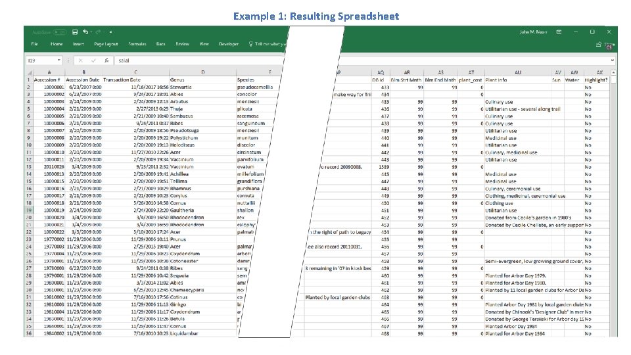Click the 'Pseudotsuga' genus cell
The width and height of the screenshot is (631, 355).
click(202, 130)
